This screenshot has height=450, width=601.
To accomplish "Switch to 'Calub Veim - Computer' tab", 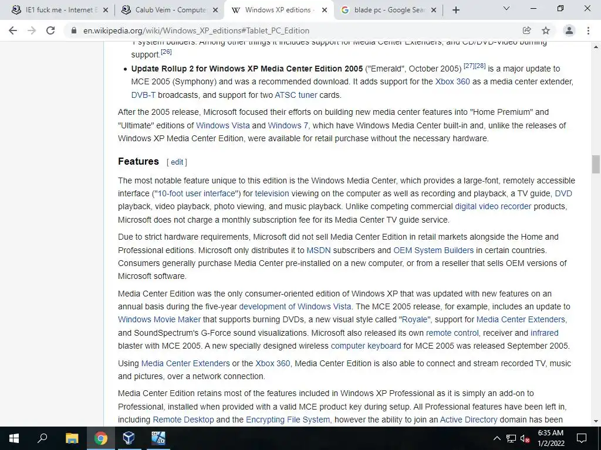I will coord(168,10).
